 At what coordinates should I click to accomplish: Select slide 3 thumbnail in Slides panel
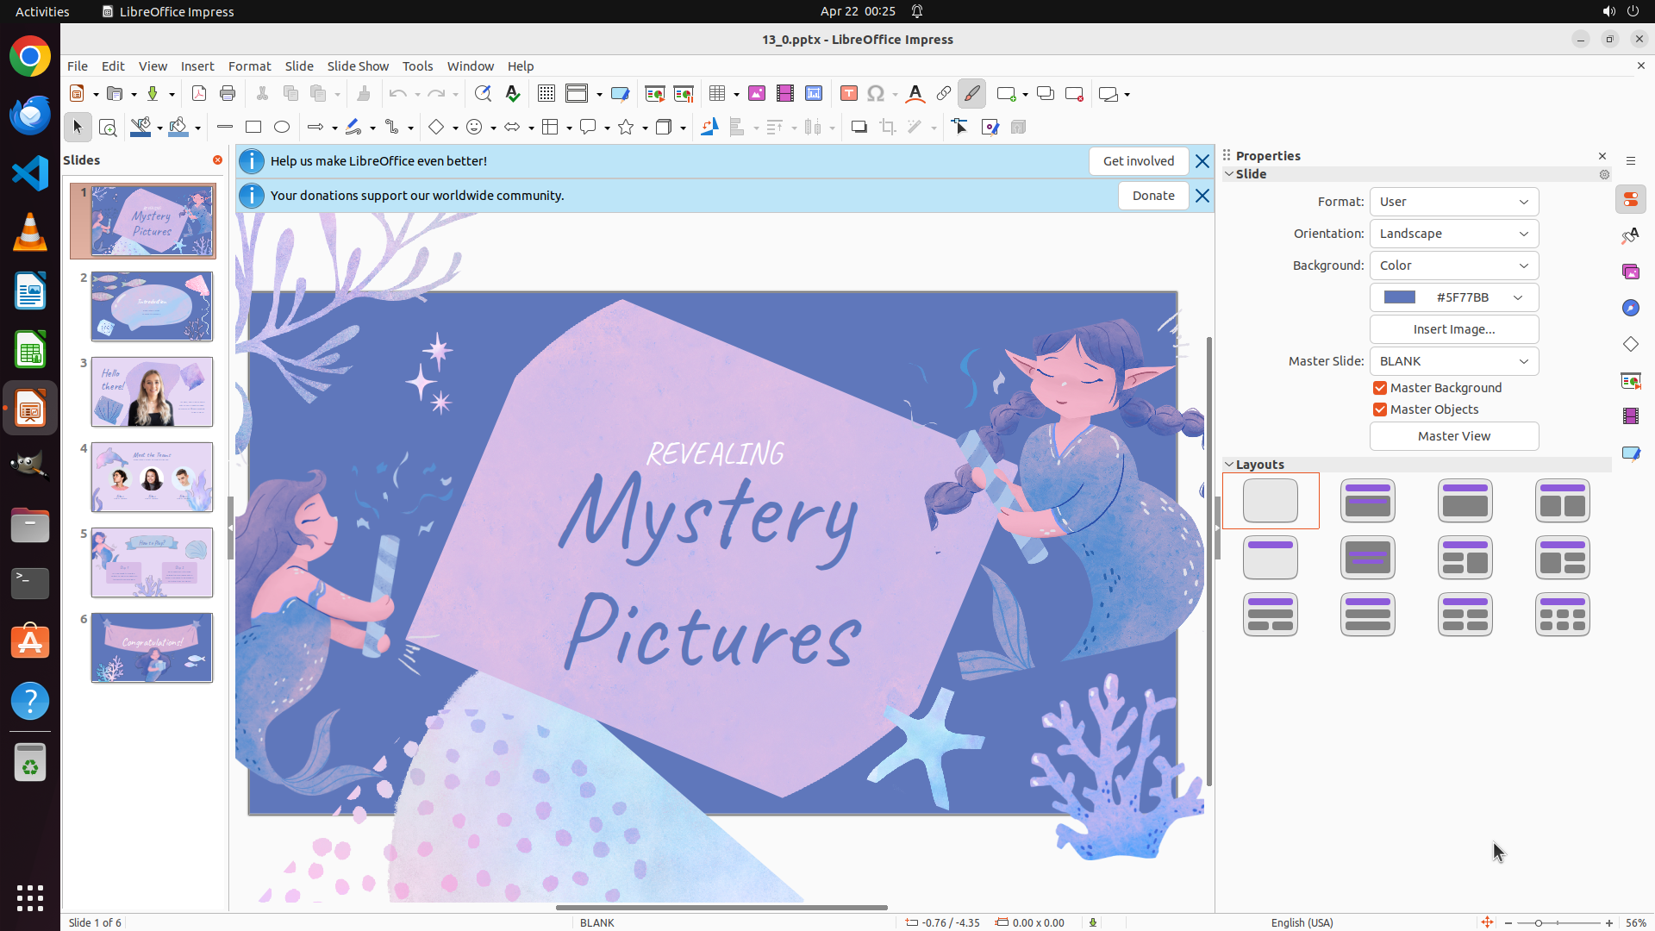152,392
